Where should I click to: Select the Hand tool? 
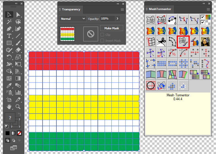click(x=9, y=106)
